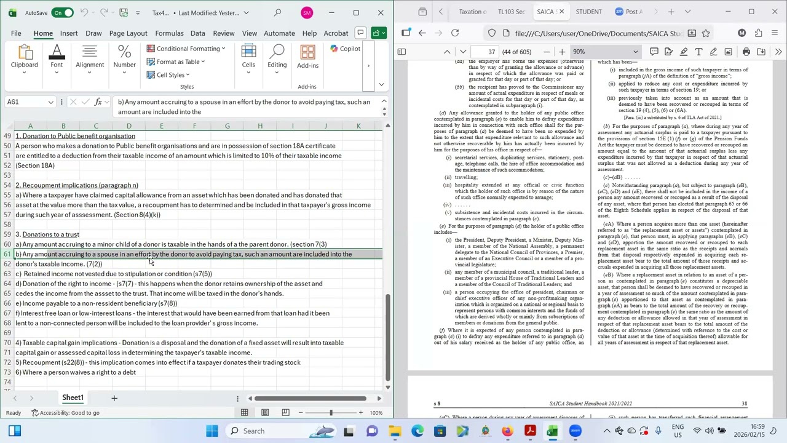Go to previous PDF page arrow

(x=447, y=52)
